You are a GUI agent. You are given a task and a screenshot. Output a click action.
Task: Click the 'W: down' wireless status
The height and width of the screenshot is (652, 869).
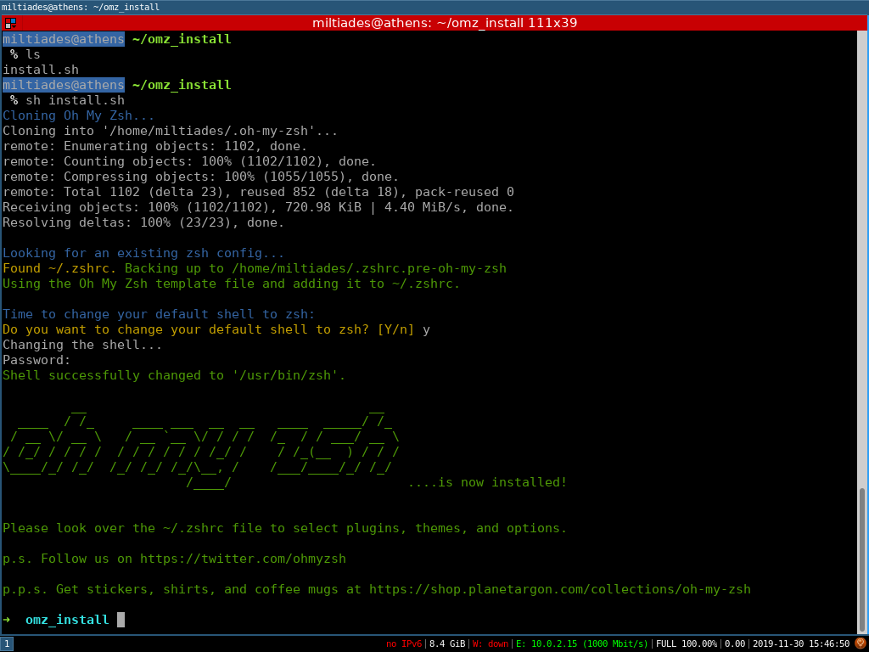click(490, 644)
